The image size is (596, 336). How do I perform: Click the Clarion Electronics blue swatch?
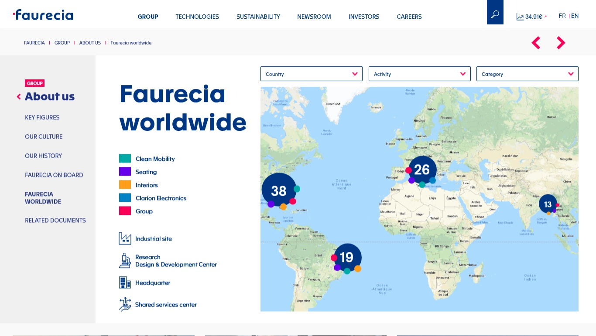click(125, 198)
